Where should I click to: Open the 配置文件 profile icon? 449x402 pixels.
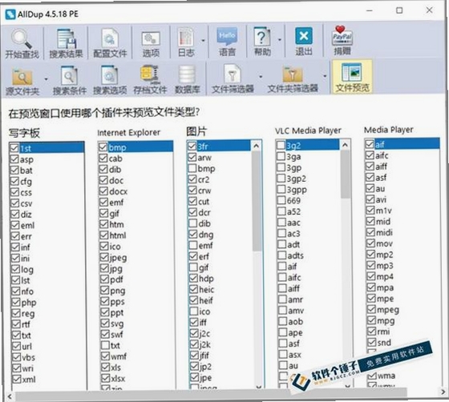click(x=110, y=38)
